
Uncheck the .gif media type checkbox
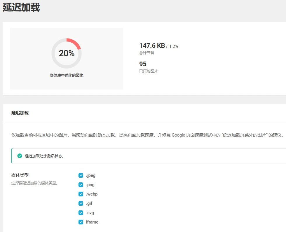click(x=81, y=203)
